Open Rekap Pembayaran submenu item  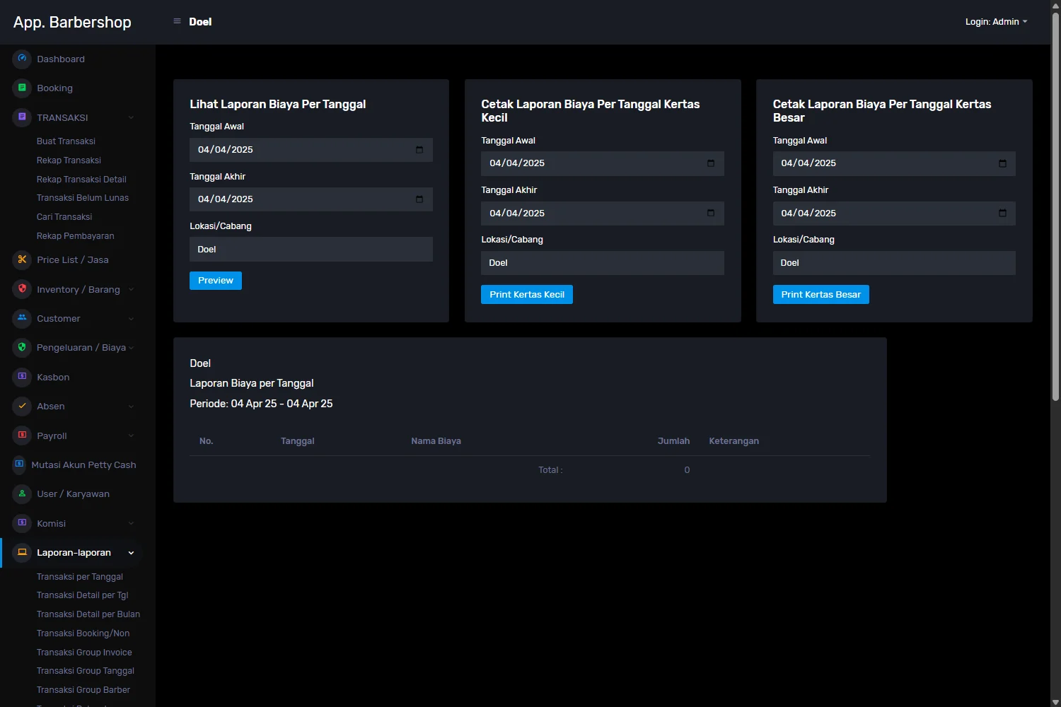click(x=75, y=236)
